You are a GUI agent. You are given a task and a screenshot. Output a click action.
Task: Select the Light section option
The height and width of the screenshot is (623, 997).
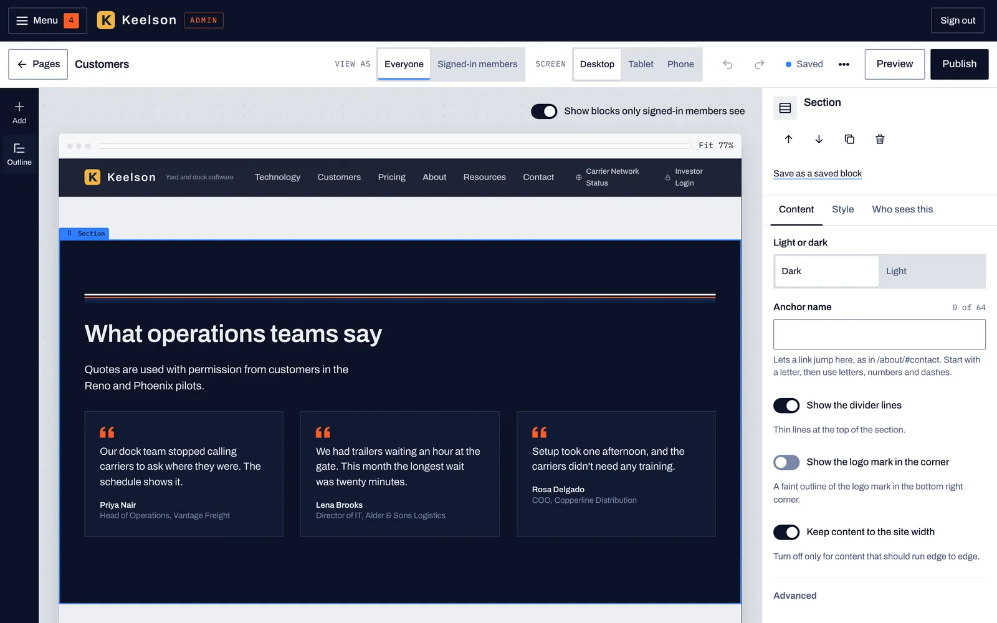tap(932, 271)
